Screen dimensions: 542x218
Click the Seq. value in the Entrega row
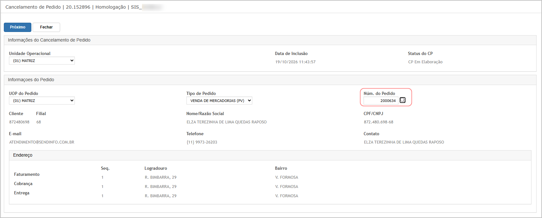102,196
